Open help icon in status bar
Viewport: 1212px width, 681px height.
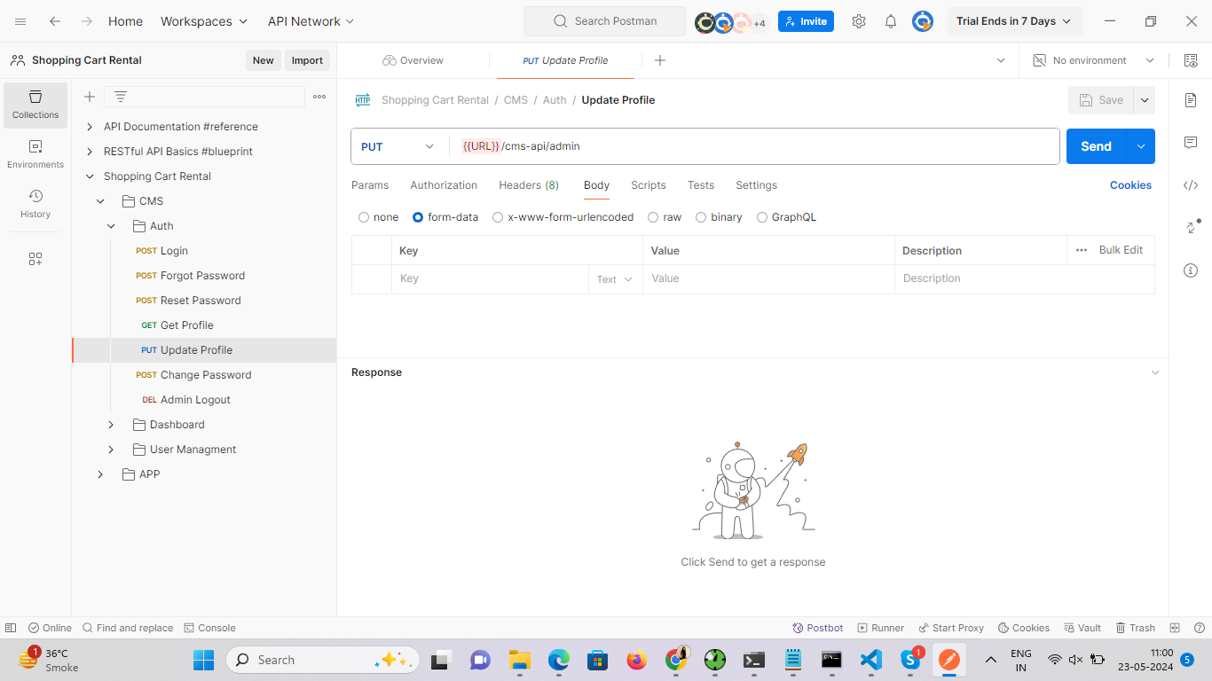(1200, 628)
